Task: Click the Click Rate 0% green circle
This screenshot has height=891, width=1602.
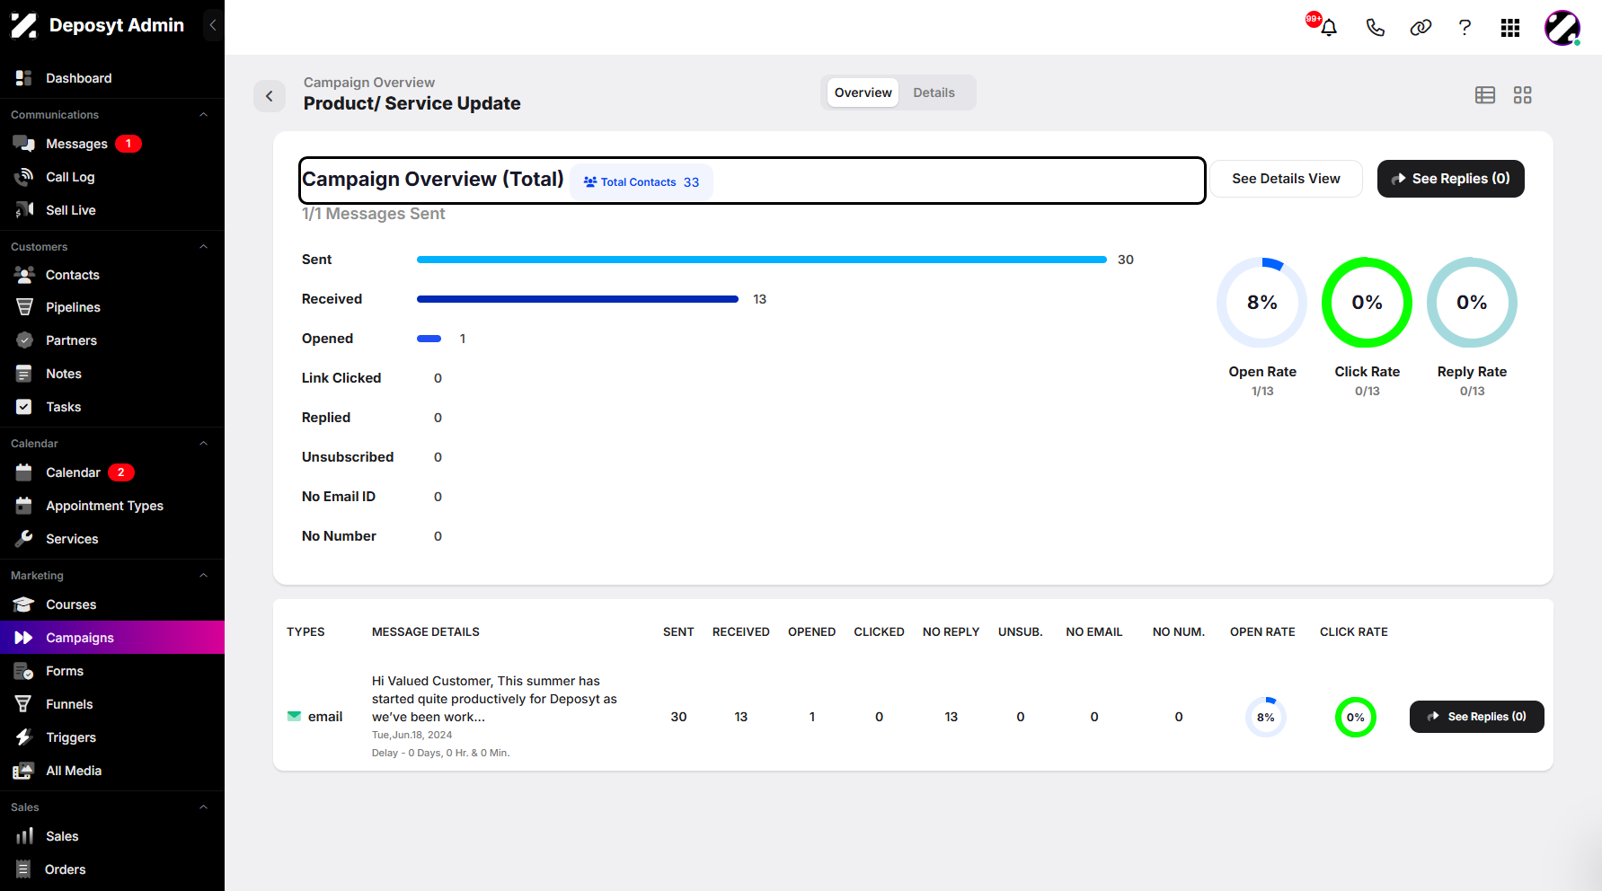Action: tap(1367, 303)
